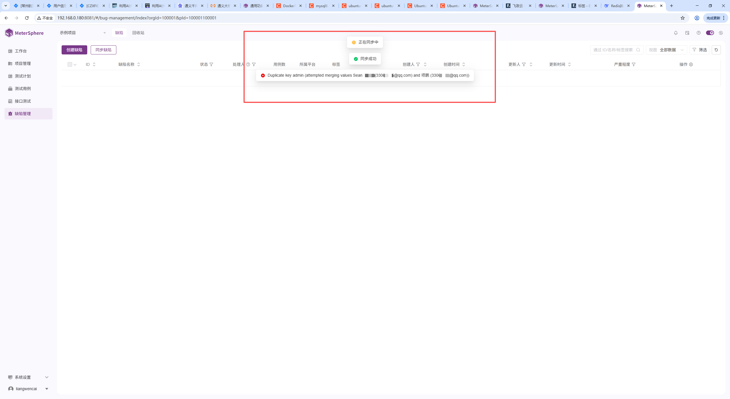Click the 创建缺陷 button
The image size is (730, 399).
(x=74, y=50)
